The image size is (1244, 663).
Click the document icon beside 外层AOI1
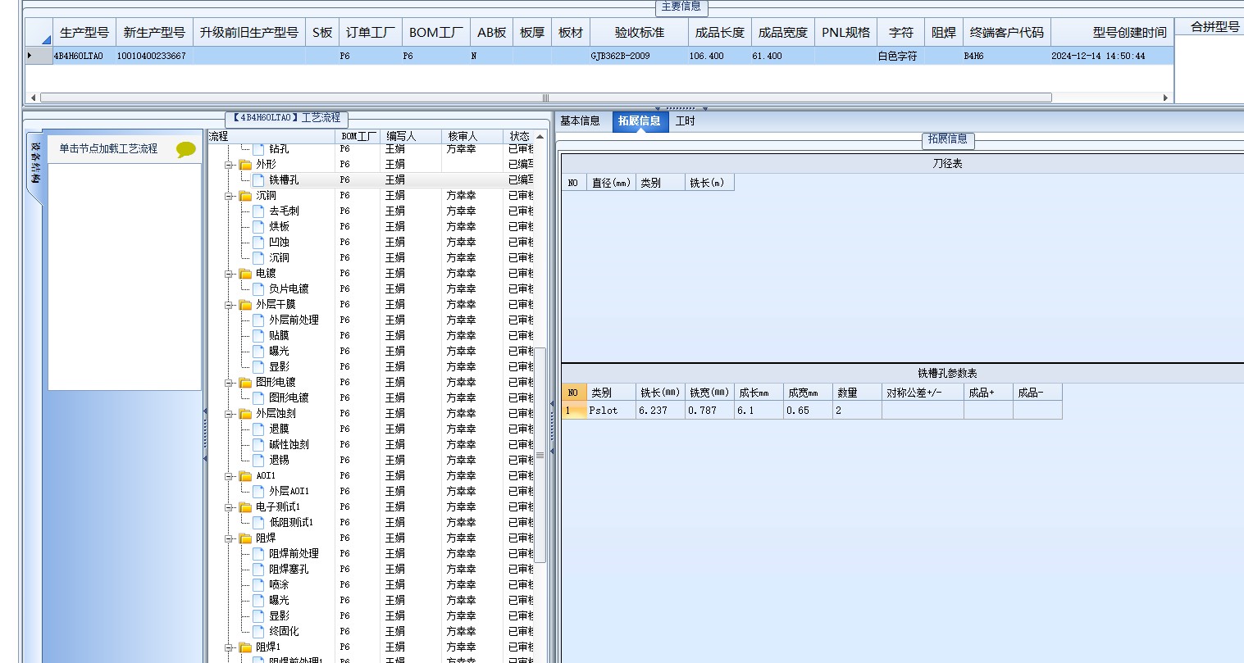tap(258, 491)
